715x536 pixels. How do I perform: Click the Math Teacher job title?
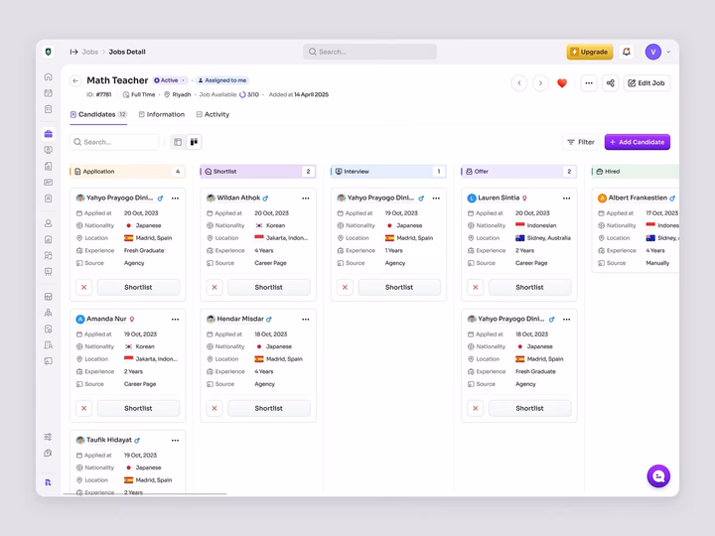click(117, 80)
